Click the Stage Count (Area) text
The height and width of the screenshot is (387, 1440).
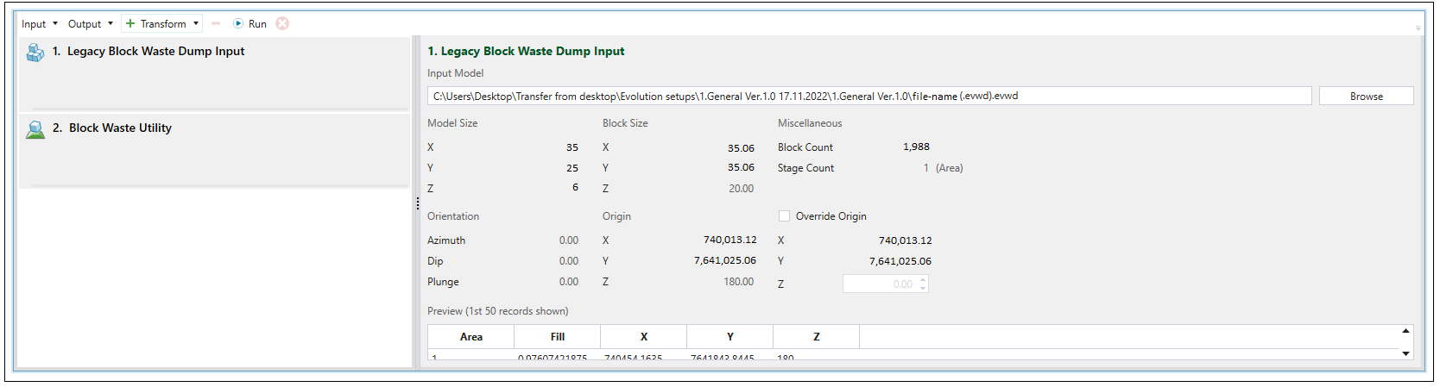[x=949, y=168]
